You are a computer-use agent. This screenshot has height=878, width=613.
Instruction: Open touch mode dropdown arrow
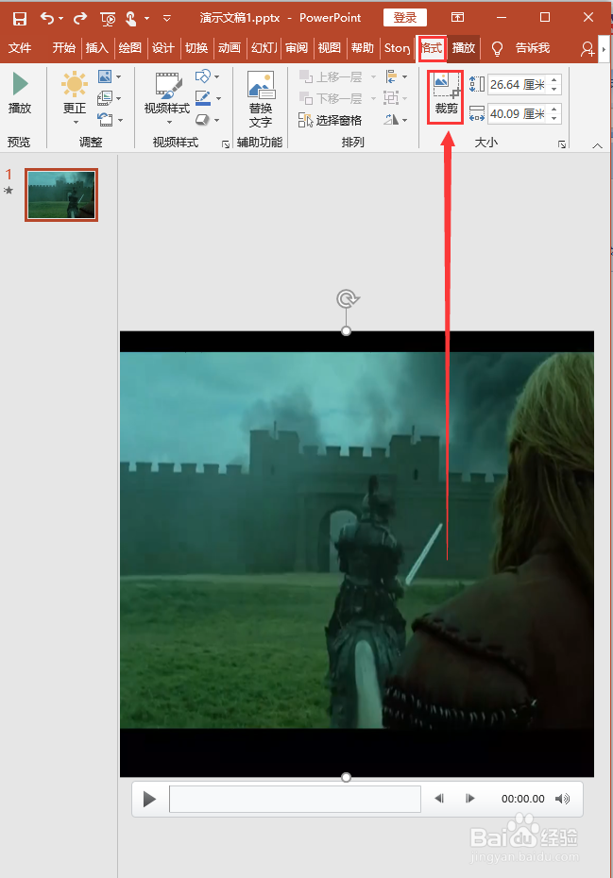146,19
